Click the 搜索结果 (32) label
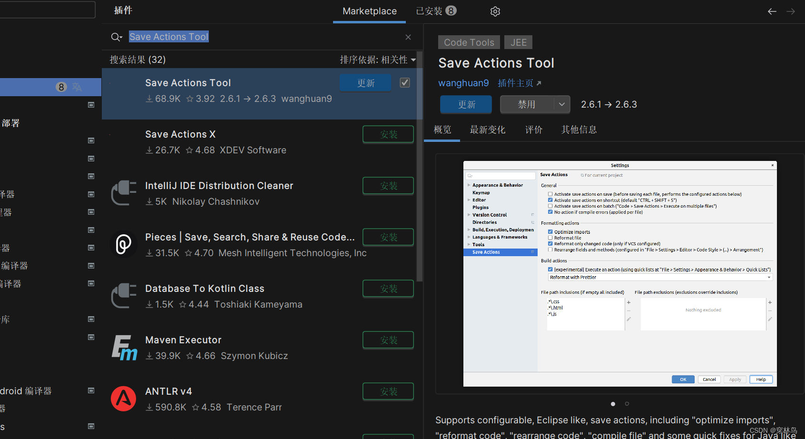Screen dimensions: 805x439 point(137,60)
